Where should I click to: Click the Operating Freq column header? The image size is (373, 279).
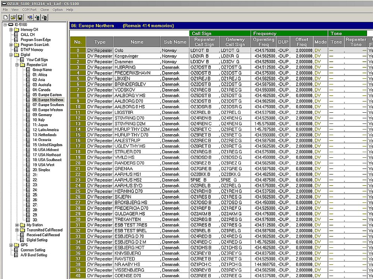tap(264, 42)
